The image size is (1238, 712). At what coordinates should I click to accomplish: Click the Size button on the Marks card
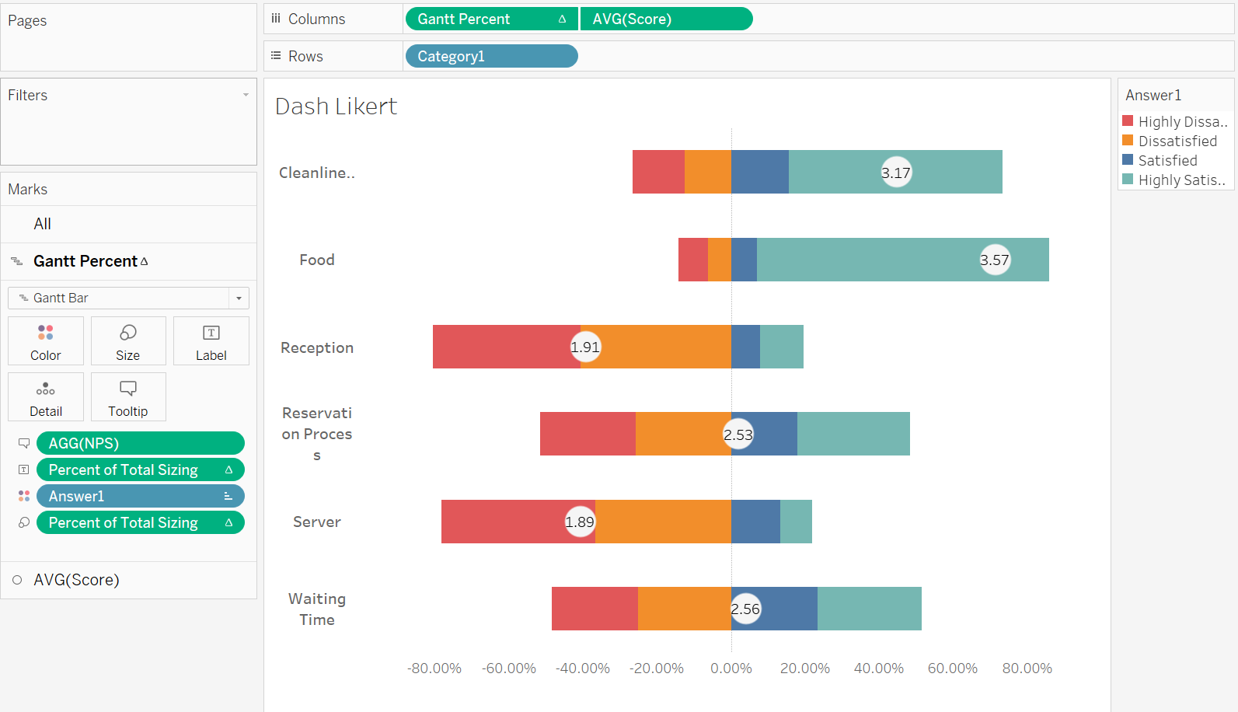click(x=127, y=340)
